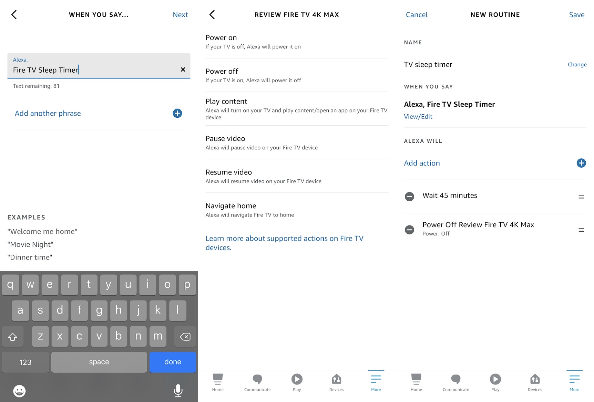This screenshot has width=594, height=402.
Task: Open Play tab in middle screen
Action: (297, 383)
